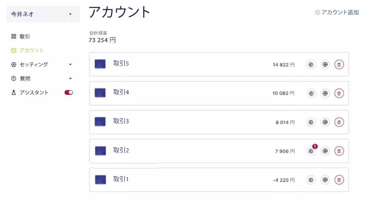Delete the 取引5 account via trash icon
379x200 pixels.
(339, 65)
